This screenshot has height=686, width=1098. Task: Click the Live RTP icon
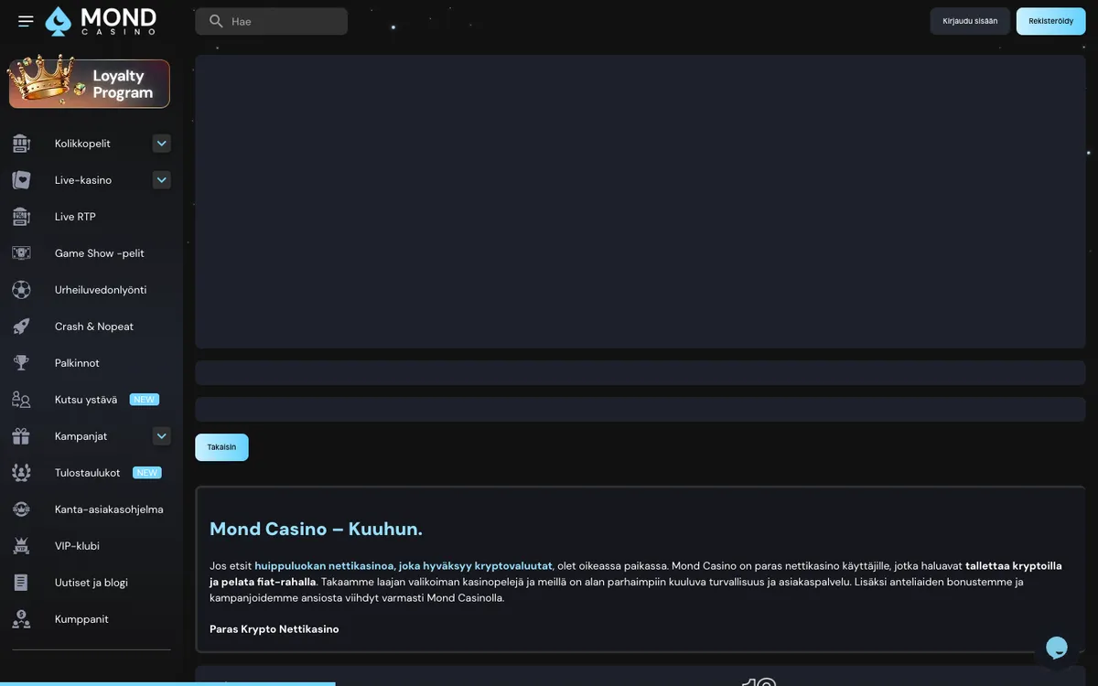(x=21, y=217)
